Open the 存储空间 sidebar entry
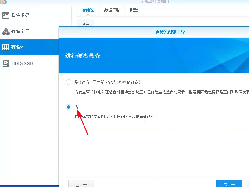The width and height of the screenshot is (249, 187). click(x=29, y=31)
